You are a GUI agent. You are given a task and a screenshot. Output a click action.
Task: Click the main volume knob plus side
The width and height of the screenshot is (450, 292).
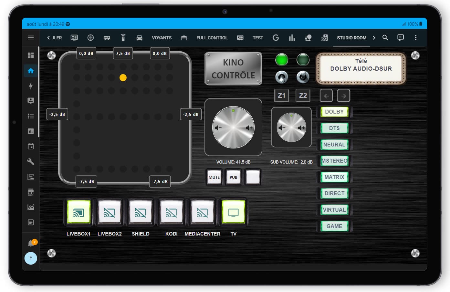click(x=249, y=128)
